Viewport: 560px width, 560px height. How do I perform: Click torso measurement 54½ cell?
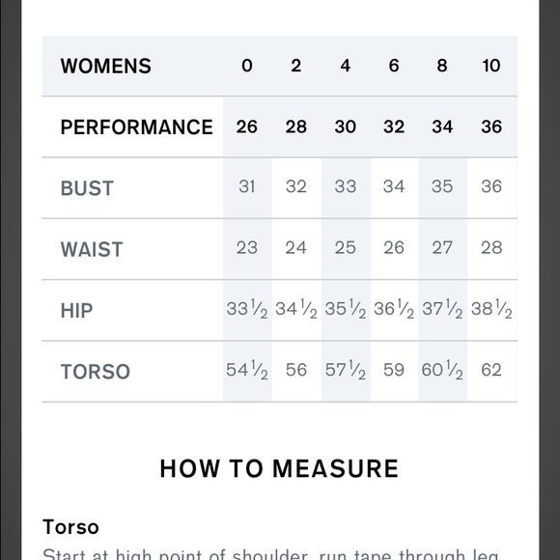pyautogui.click(x=247, y=370)
